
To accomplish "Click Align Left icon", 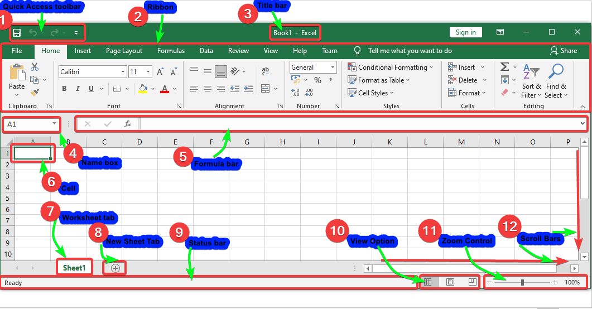I will pos(194,89).
